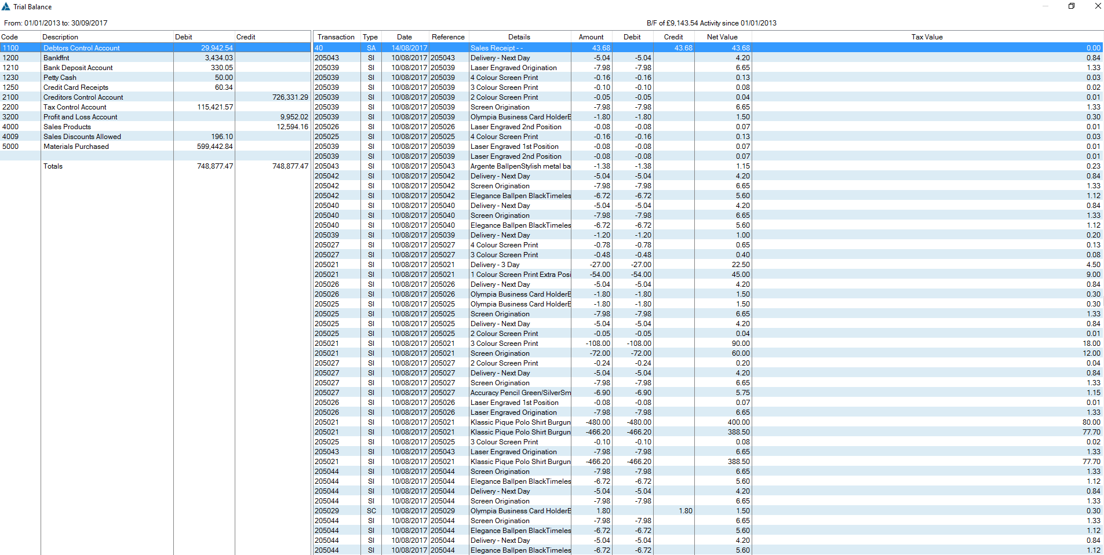This screenshot has width=1104, height=555.
Task: Select Creditors Control Account row
Action: [x=155, y=97]
